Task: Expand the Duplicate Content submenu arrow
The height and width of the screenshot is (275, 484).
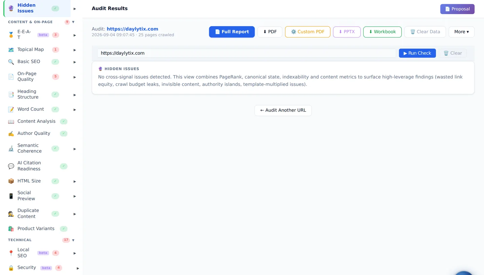Action: [75, 214]
